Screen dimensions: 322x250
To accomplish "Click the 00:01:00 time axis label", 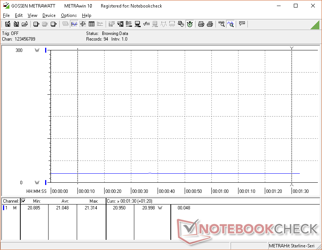I will [220, 191].
